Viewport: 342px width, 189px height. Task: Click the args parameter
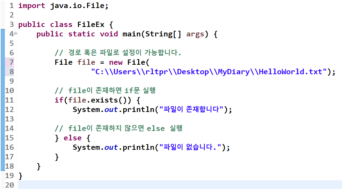pos(195,34)
